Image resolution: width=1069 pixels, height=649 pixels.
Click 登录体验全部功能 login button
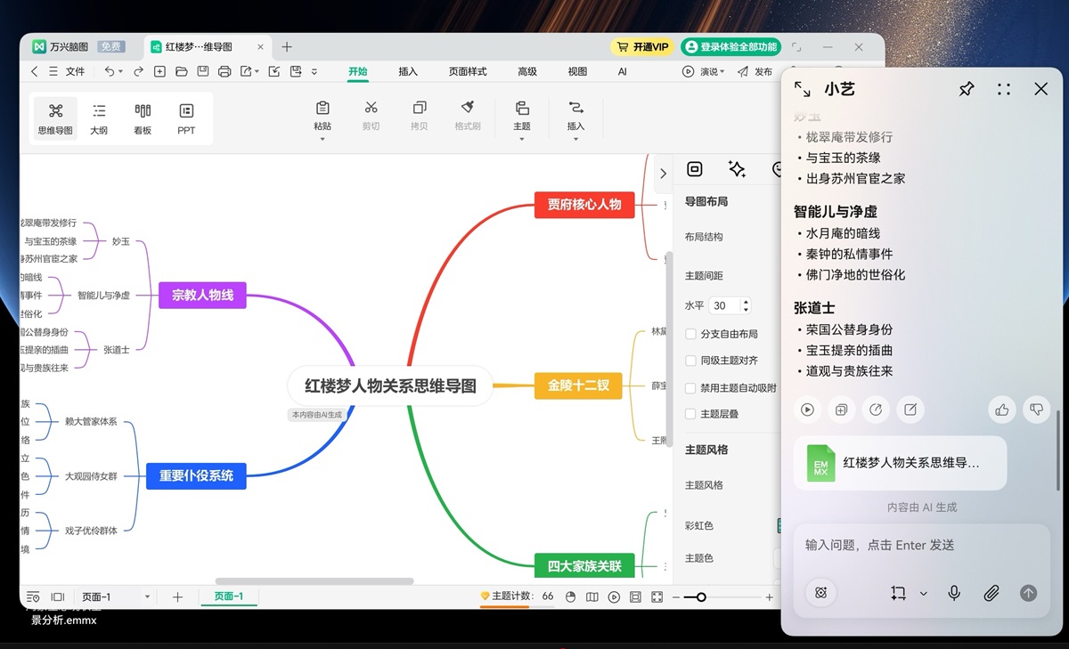731,46
